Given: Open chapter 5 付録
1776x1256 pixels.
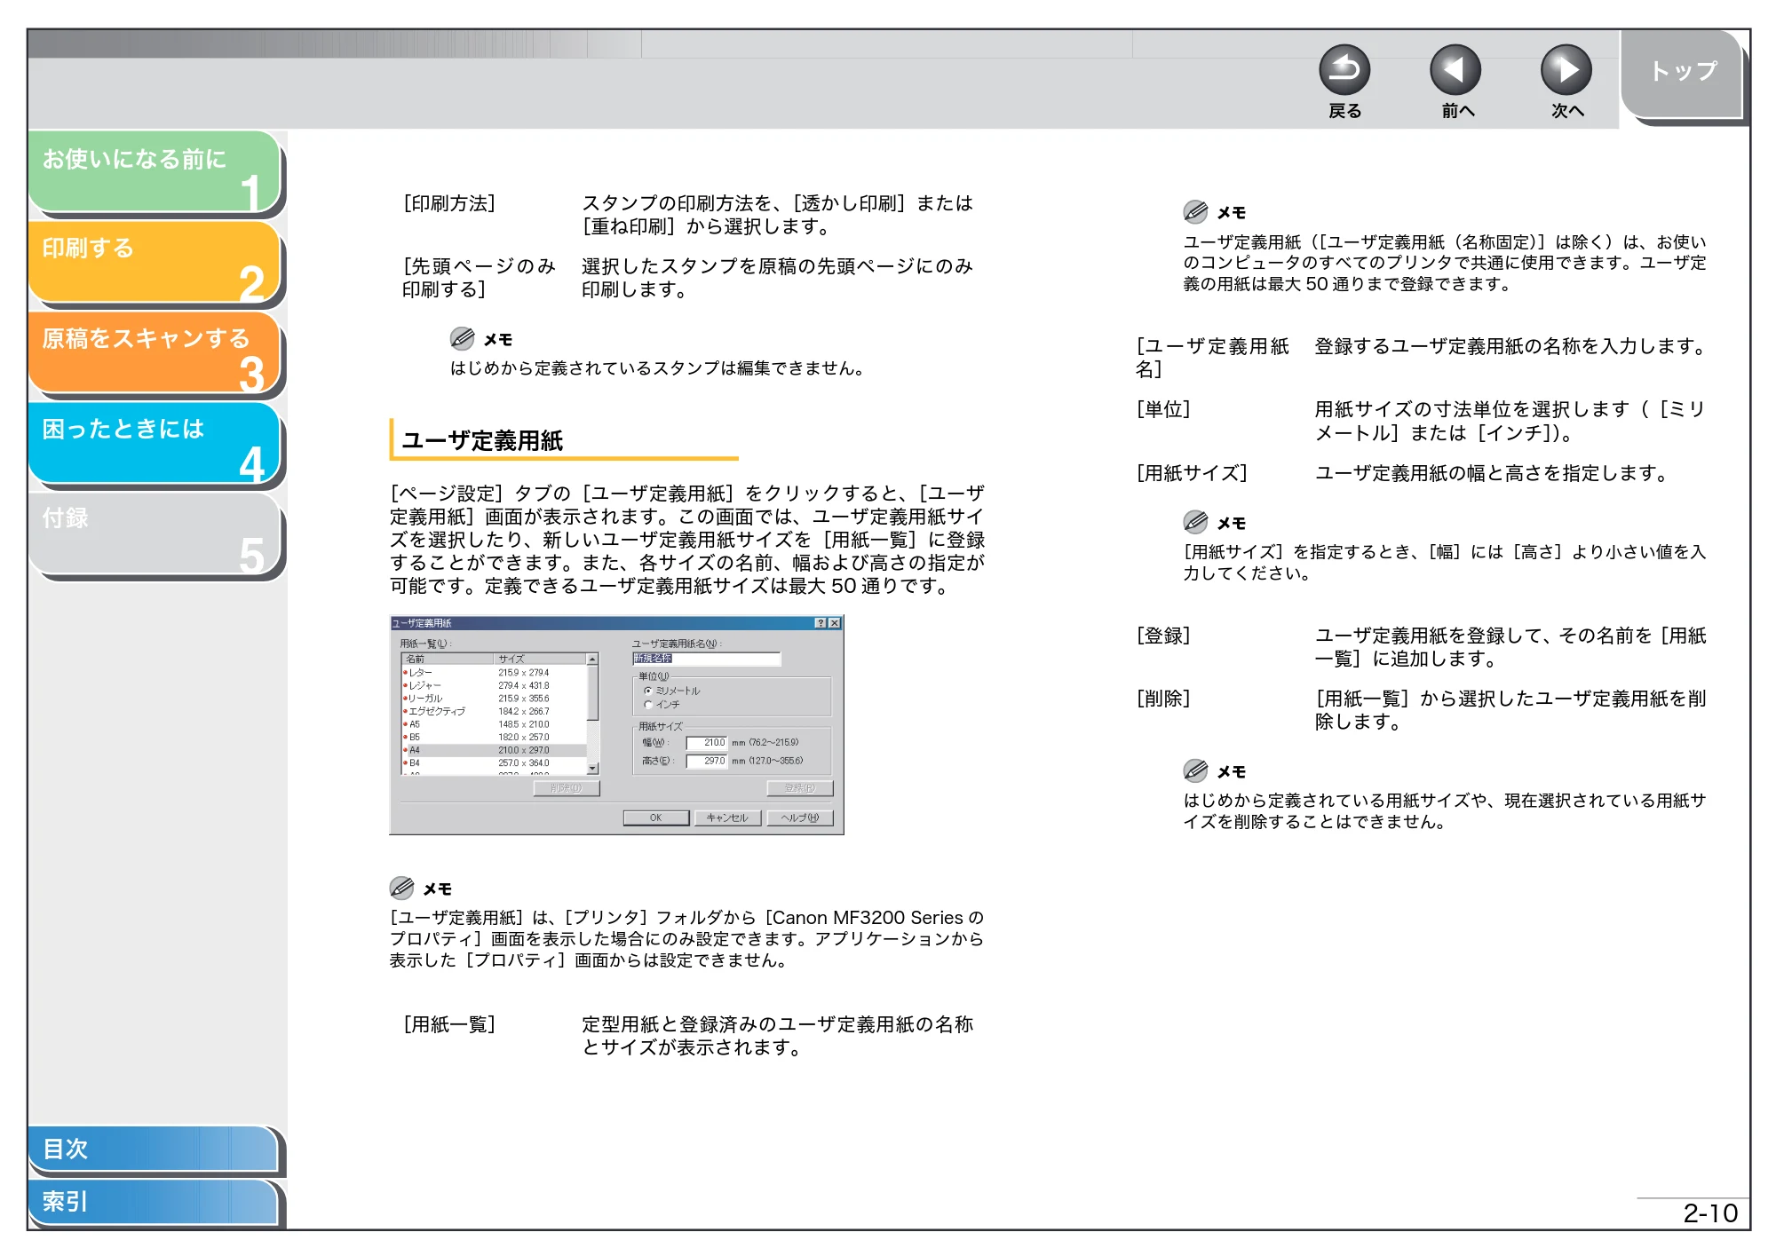Looking at the screenshot, I should tap(155, 534).
